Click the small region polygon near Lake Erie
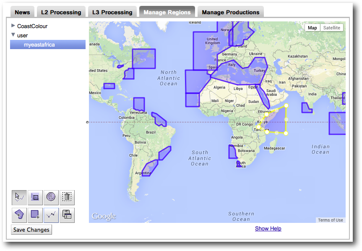This screenshot has height=251, width=362. coord(120,66)
